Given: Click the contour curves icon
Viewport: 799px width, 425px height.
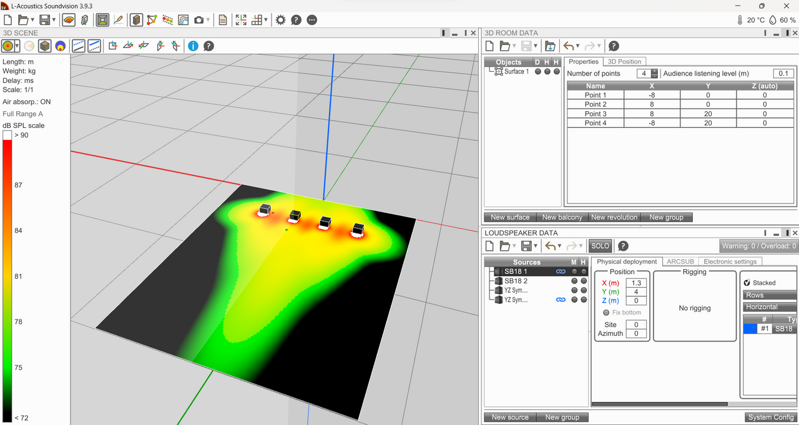Looking at the screenshot, I should 184,20.
